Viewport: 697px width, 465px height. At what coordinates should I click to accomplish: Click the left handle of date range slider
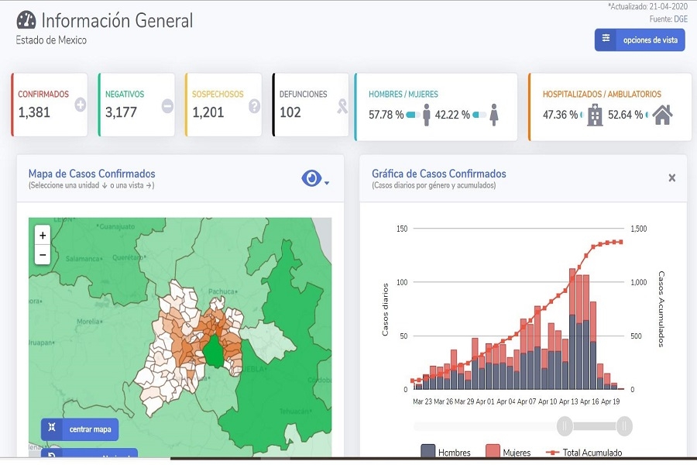(565, 426)
